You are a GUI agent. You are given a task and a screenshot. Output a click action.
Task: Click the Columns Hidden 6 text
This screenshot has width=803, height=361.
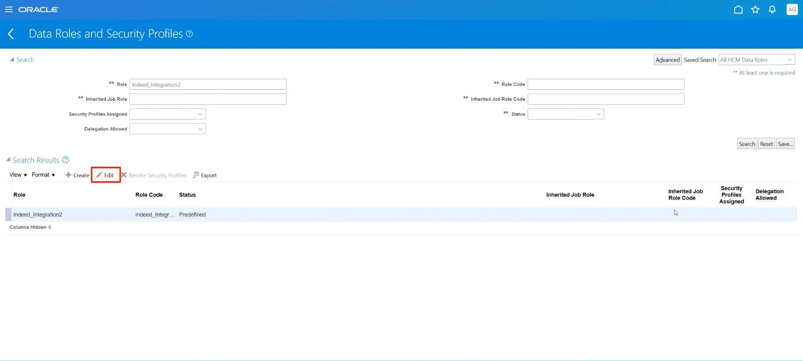pyautogui.click(x=31, y=227)
